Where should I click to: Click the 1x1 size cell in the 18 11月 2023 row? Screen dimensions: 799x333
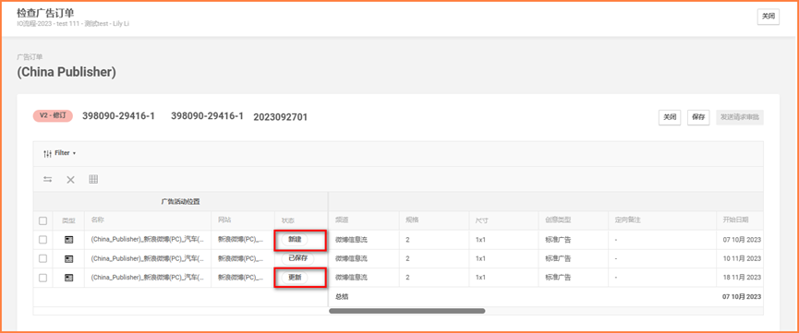[480, 278]
